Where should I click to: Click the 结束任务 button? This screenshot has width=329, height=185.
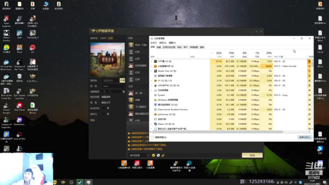point(305,137)
